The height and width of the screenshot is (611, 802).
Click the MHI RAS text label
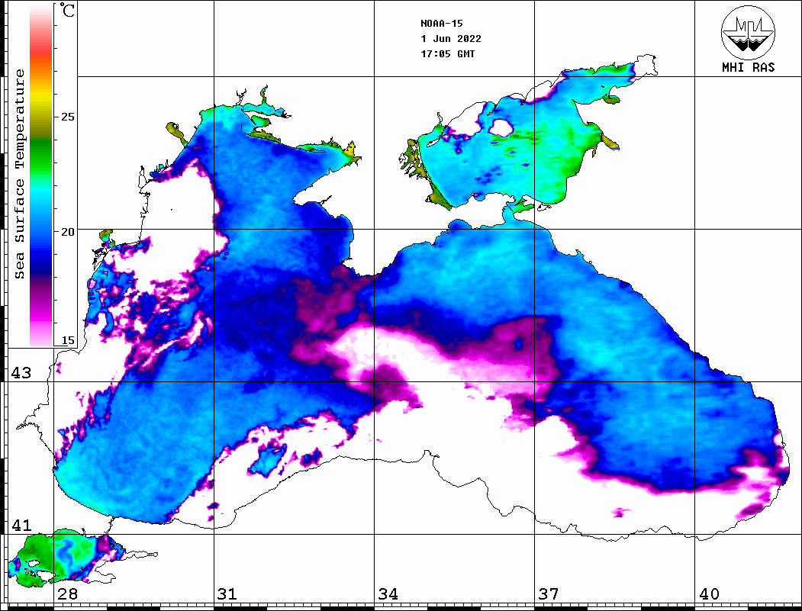click(748, 67)
